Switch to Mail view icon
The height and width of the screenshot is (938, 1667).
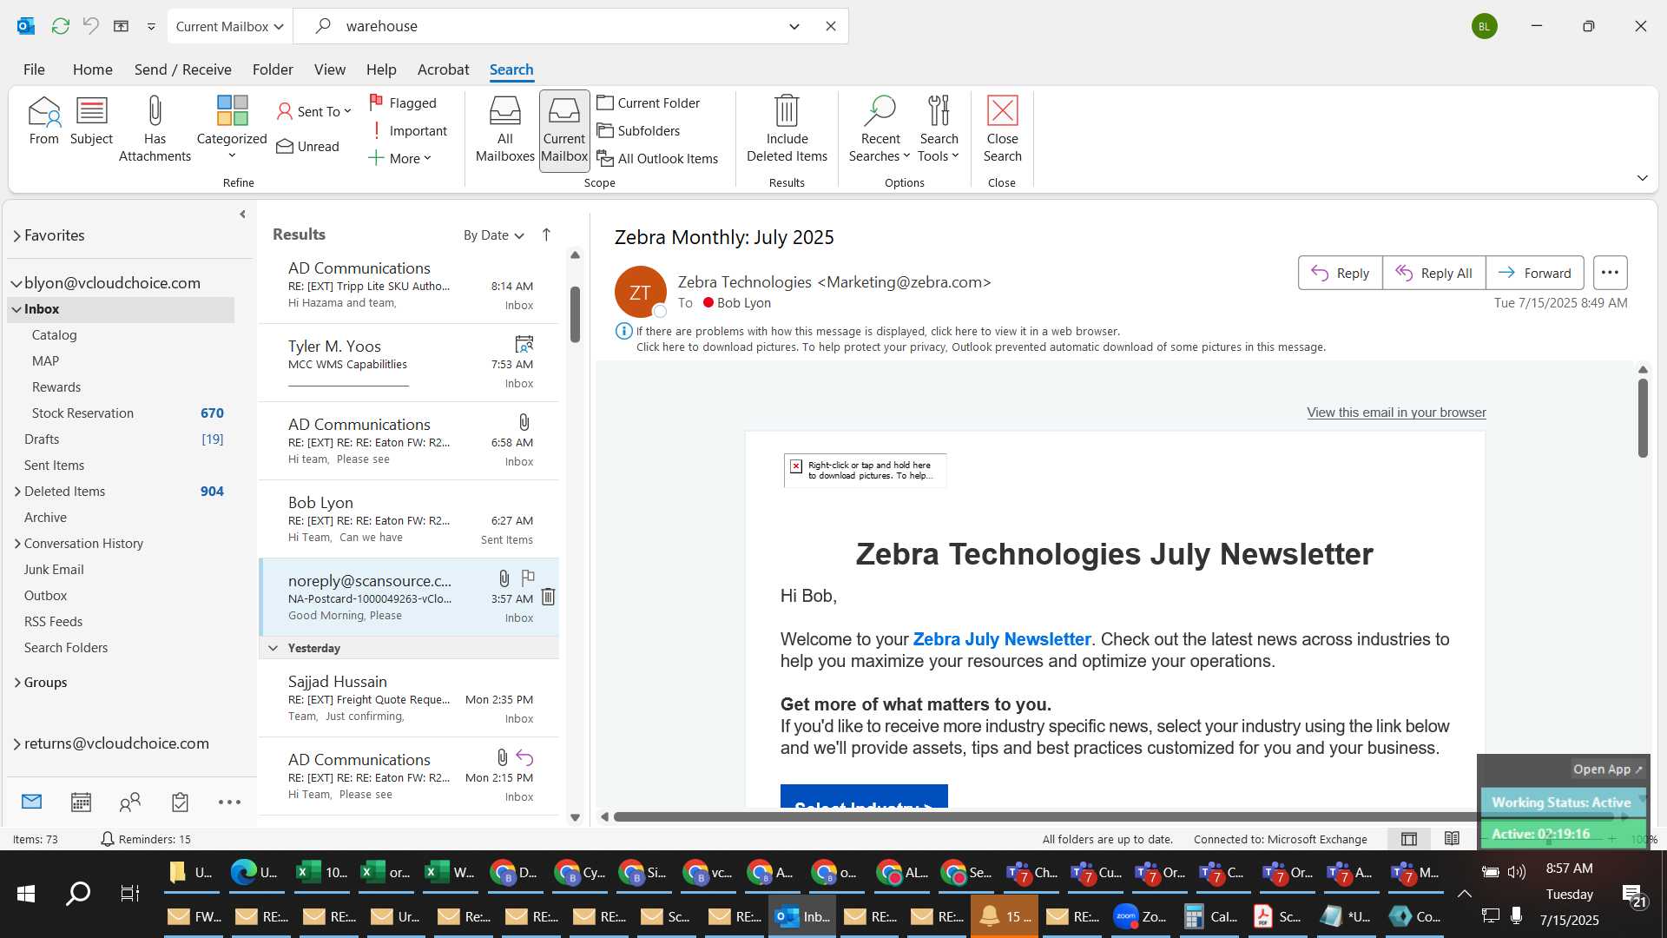click(x=32, y=802)
